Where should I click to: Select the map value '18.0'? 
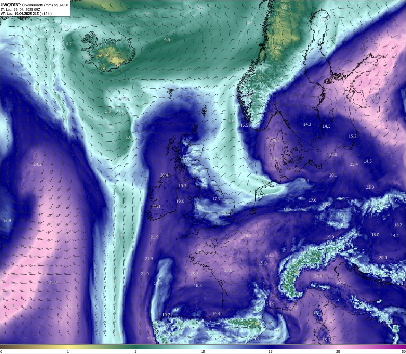pyautogui.click(x=375, y=235)
